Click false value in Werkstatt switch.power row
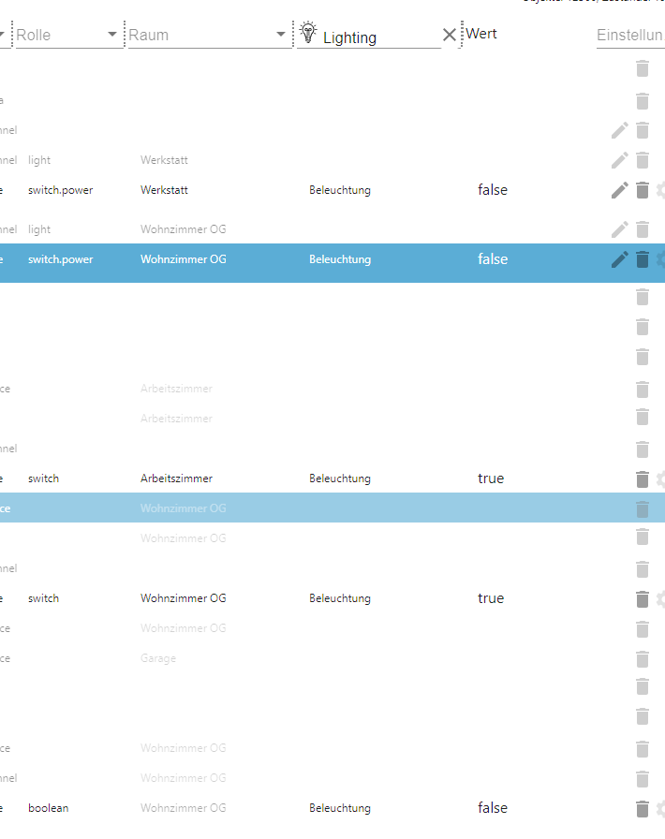Screen dimensions: 665x839 point(493,190)
